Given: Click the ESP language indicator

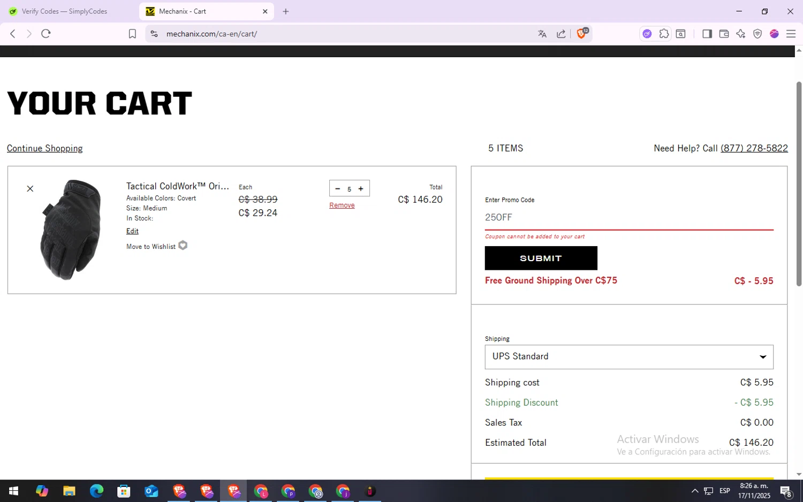Looking at the screenshot, I should pyautogui.click(x=725, y=491).
